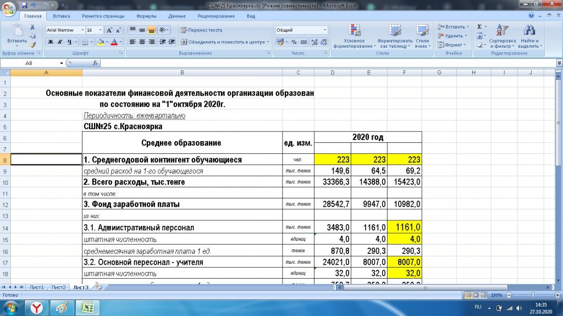Click the formula bar input
Screen dimensions: 563x316
click(328, 63)
